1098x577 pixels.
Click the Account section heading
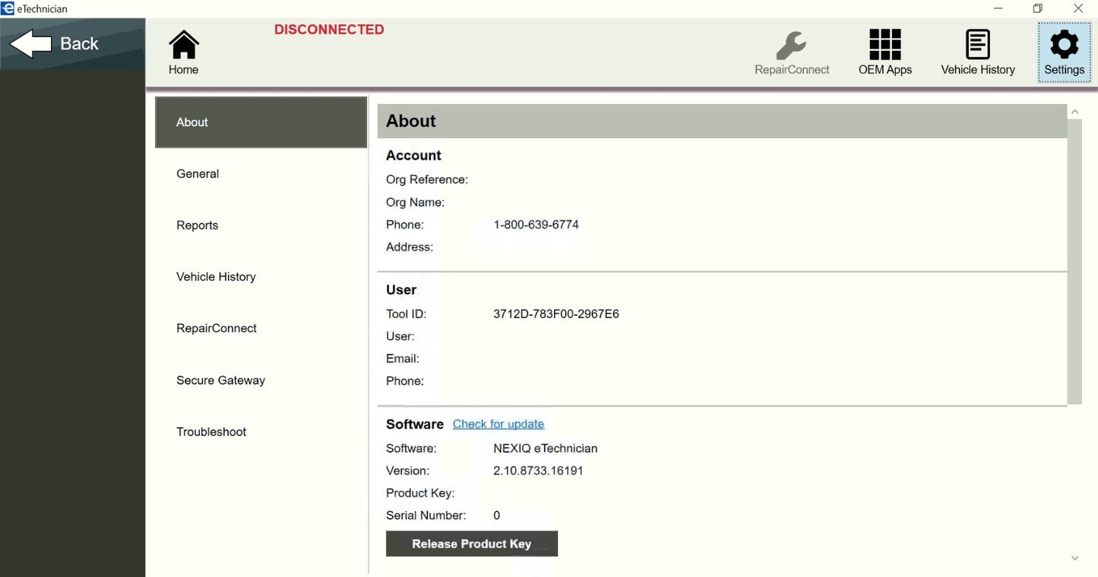[x=413, y=156]
